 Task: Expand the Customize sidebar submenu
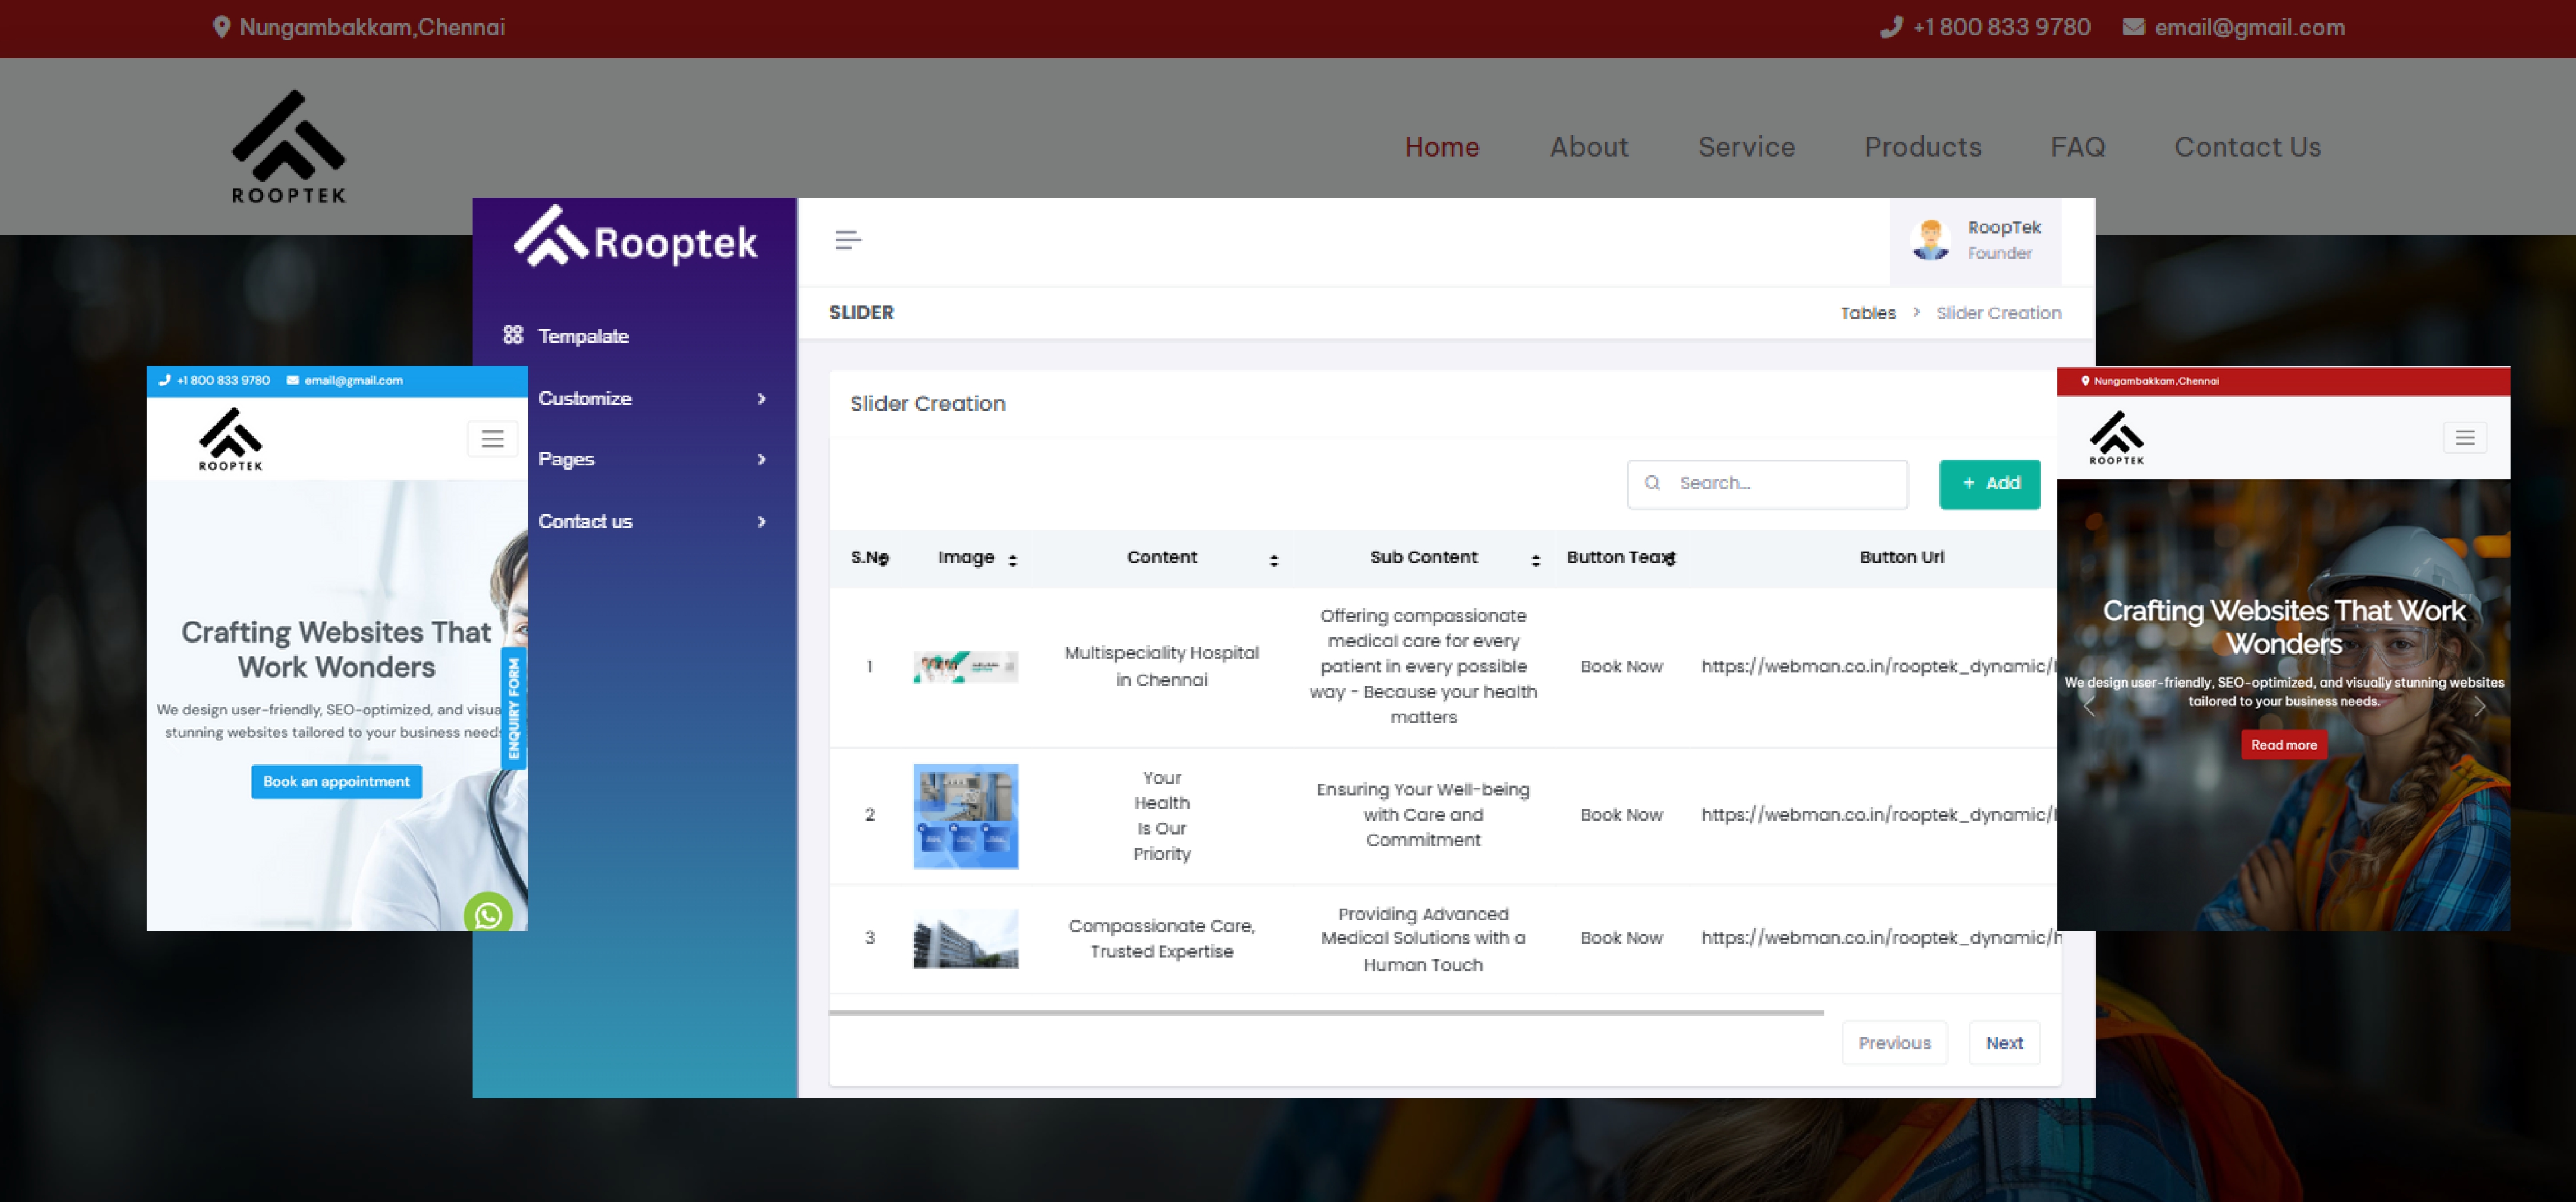pyautogui.click(x=761, y=399)
